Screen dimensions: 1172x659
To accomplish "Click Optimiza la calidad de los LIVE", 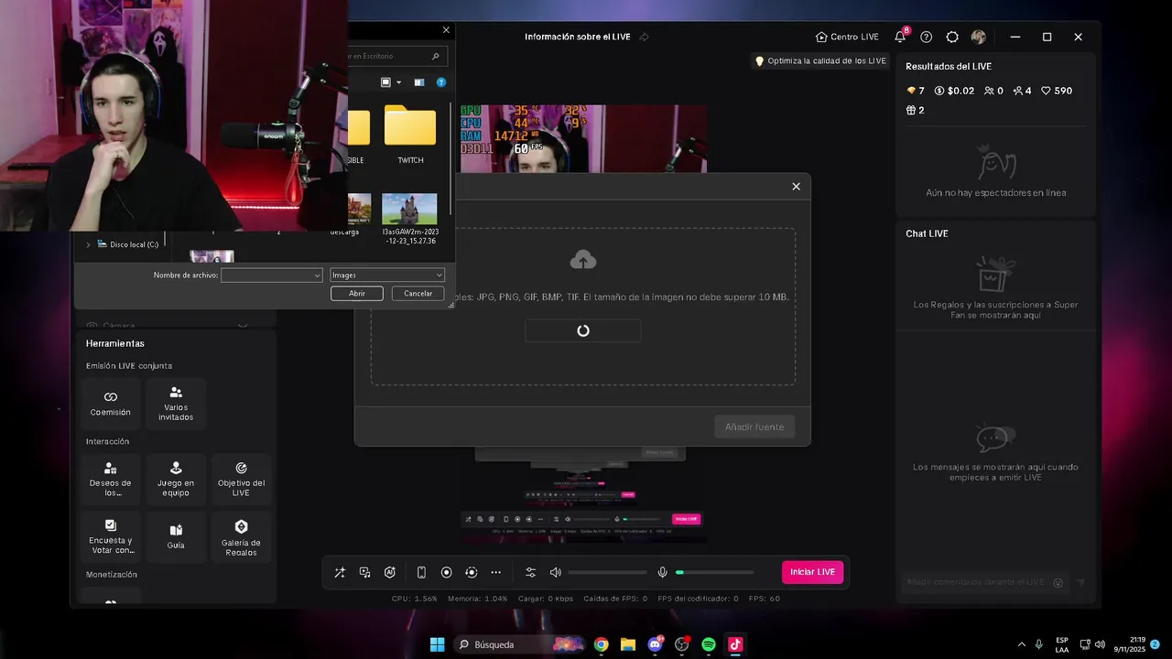I will pos(819,61).
